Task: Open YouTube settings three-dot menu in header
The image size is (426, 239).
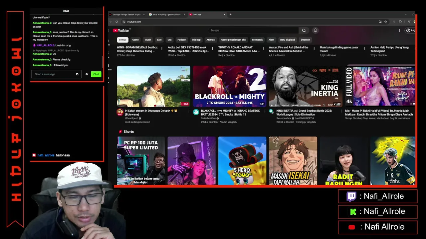Action: 400,31
